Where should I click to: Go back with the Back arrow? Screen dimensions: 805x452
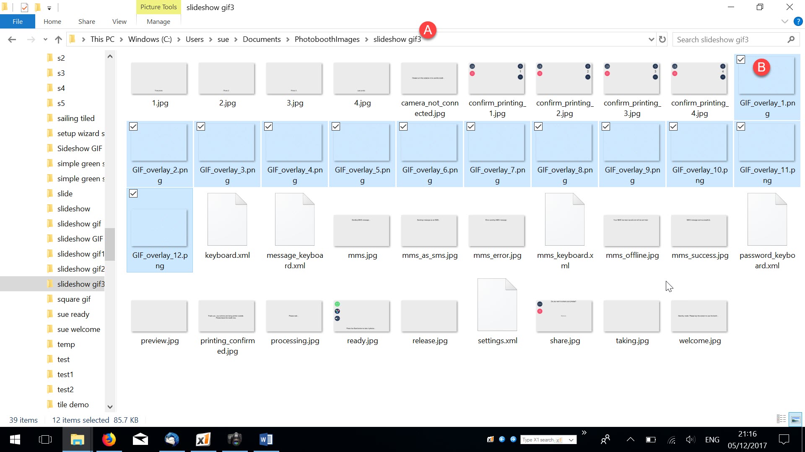pos(12,39)
